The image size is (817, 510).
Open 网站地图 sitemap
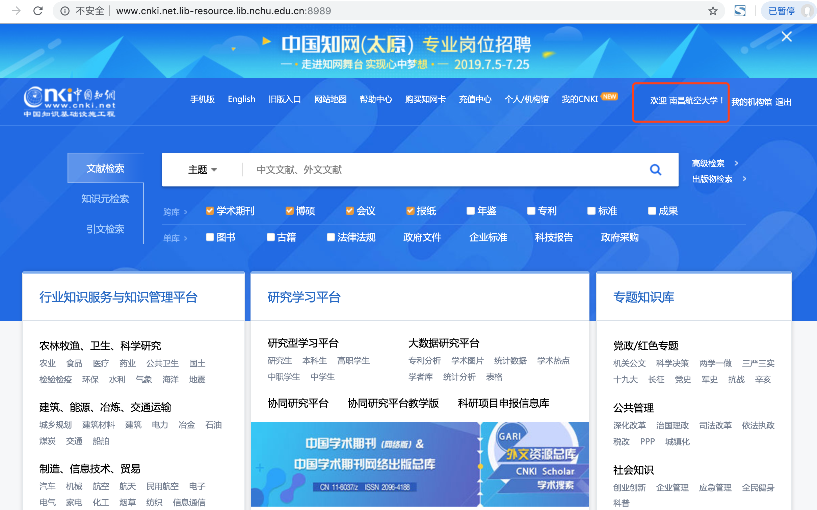click(x=330, y=99)
